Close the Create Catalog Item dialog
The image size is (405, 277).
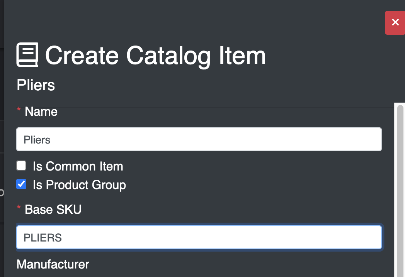point(395,23)
